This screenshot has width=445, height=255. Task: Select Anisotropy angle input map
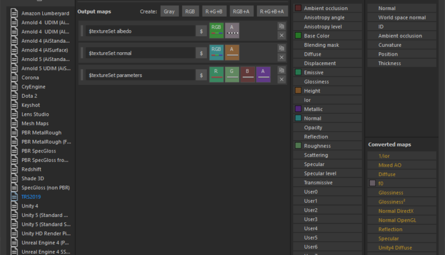pyautogui.click(x=328, y=17)
